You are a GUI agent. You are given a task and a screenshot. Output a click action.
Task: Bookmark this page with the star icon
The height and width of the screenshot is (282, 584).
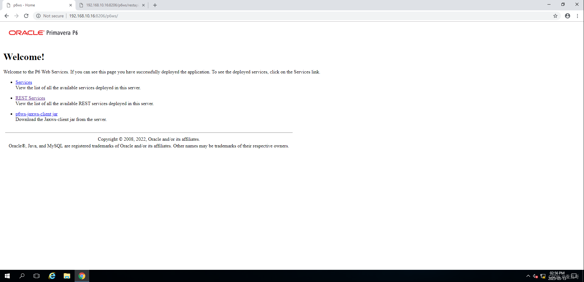tap(555, 16)
